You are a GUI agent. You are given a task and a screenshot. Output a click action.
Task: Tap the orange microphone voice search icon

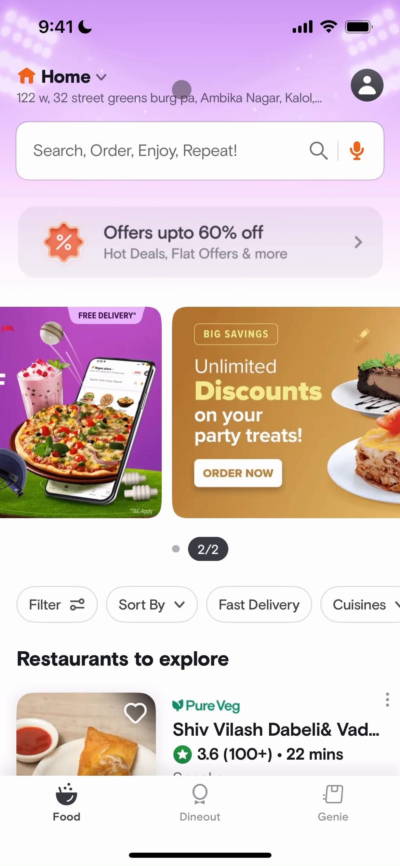(x=357, y=150)
